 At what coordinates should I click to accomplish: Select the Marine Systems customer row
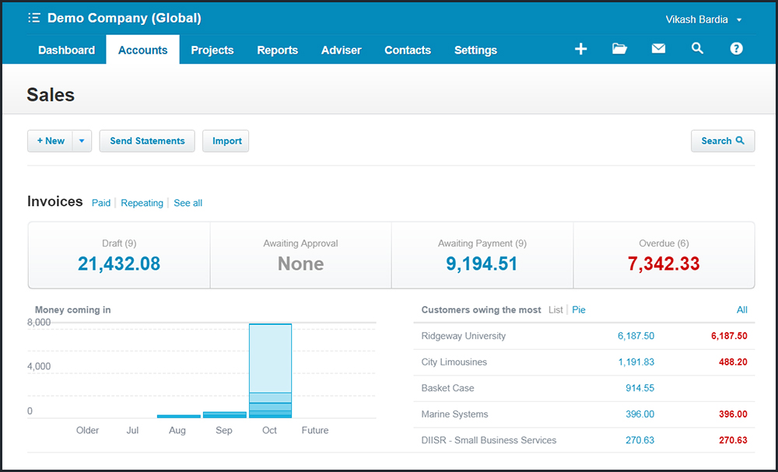coord(584,414)
